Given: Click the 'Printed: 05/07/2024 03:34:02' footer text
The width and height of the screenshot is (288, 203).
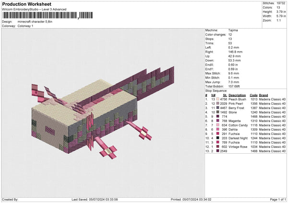Looking at the screenshot, I should (x=191, y=199).
